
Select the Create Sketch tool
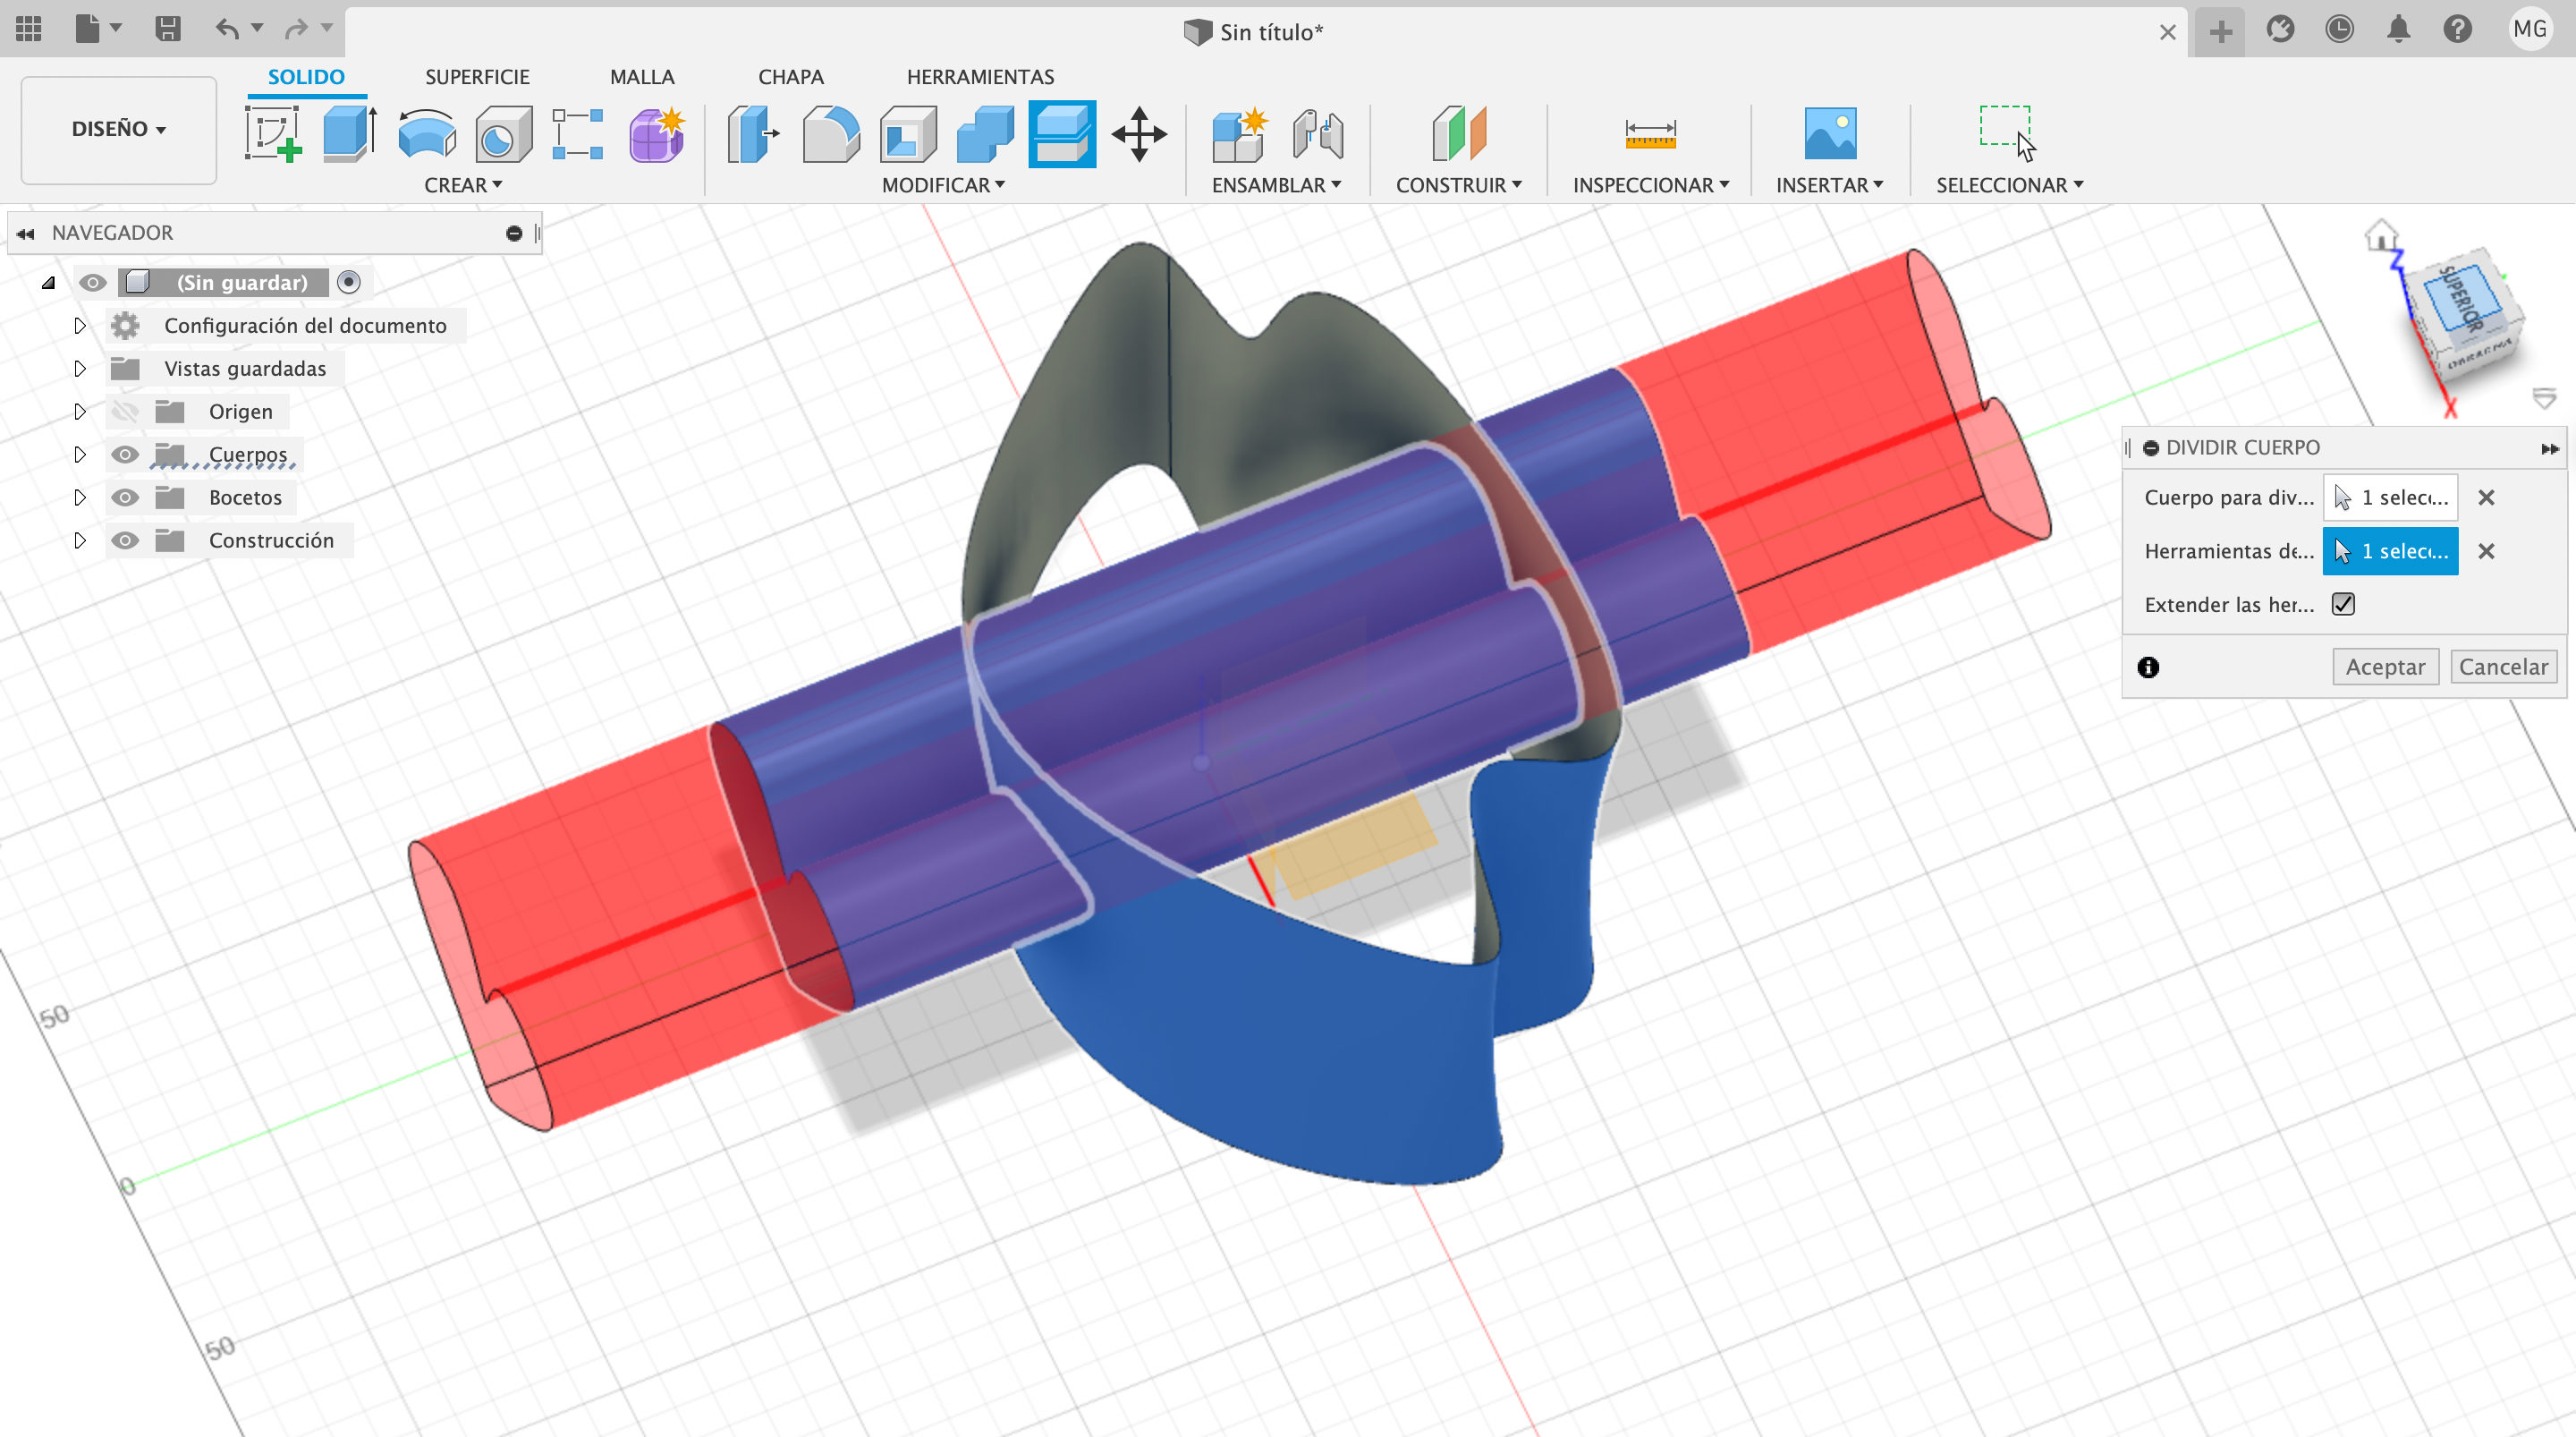tap(273, 134)
